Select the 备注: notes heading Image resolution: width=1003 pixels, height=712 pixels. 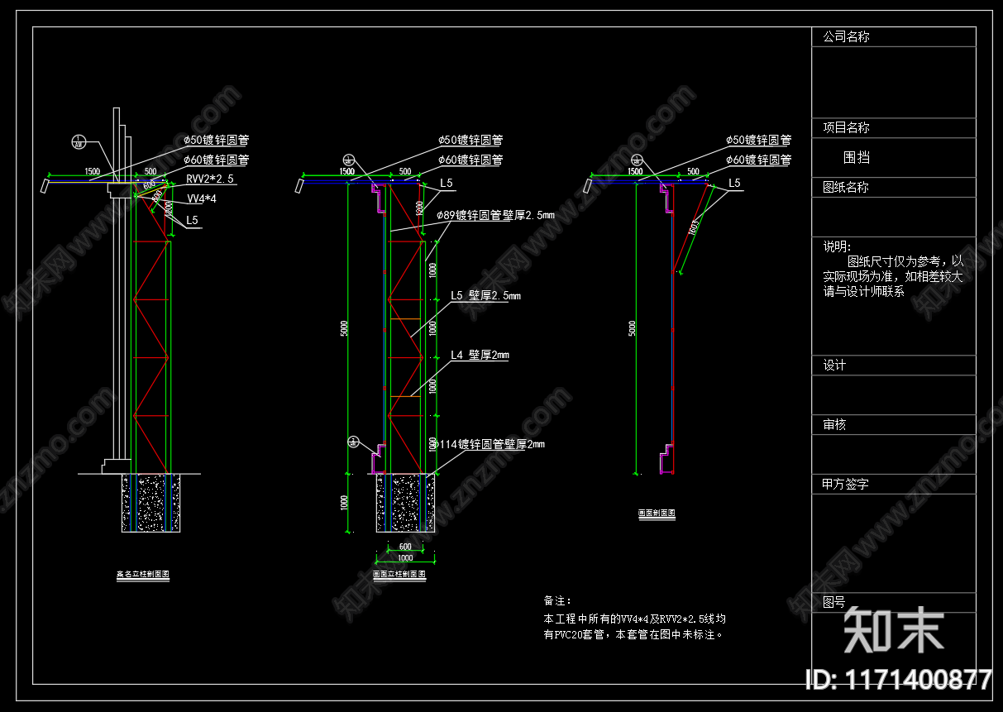click(557, 601)
